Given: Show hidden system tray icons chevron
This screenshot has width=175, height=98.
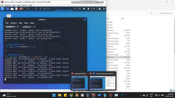Looking at the screenshot, I should coord(141,95).
